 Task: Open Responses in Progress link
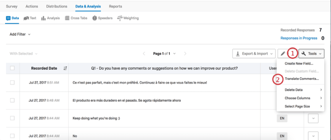coord(299,38)
